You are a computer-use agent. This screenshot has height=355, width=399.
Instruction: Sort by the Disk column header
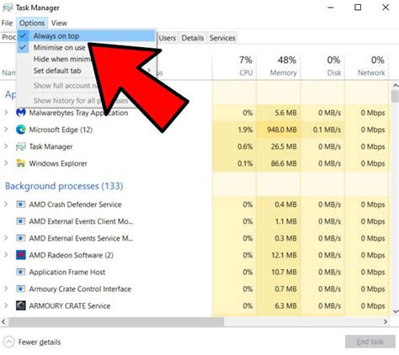pos(322,66)
